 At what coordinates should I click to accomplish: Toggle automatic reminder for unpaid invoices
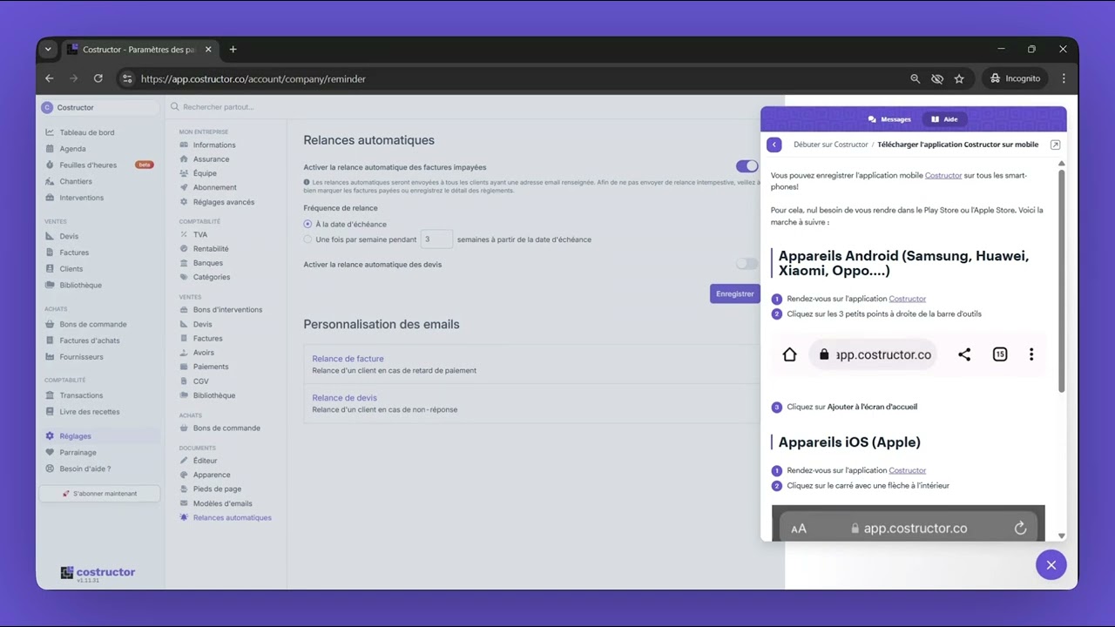[x=747, y=166]
